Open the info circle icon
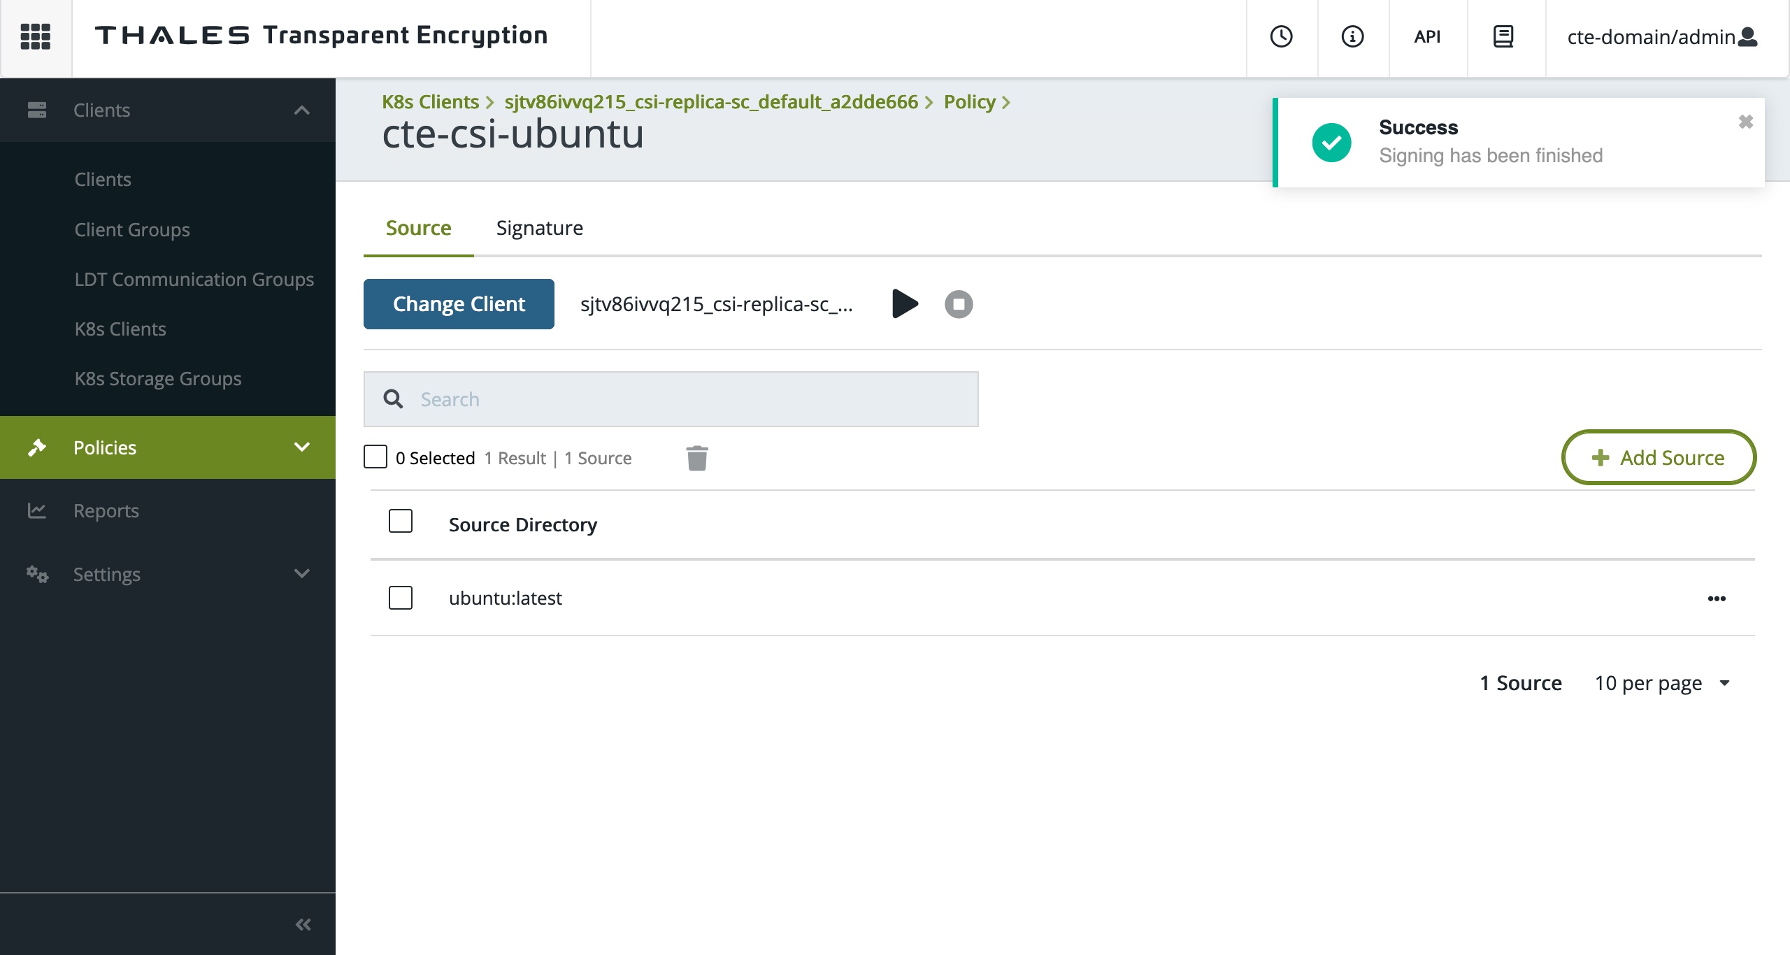 click(x=1352, y=36)
